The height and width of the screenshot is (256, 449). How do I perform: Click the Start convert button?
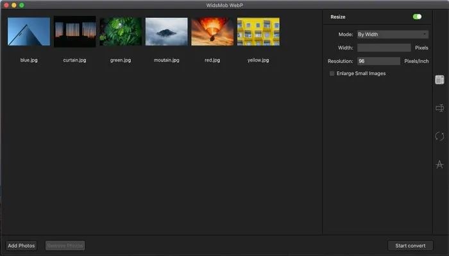point(411,245)
